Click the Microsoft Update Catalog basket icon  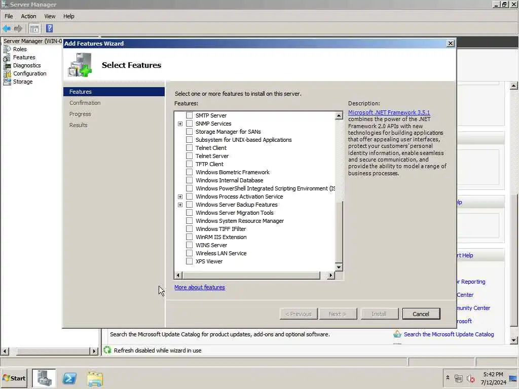point(397,334)
